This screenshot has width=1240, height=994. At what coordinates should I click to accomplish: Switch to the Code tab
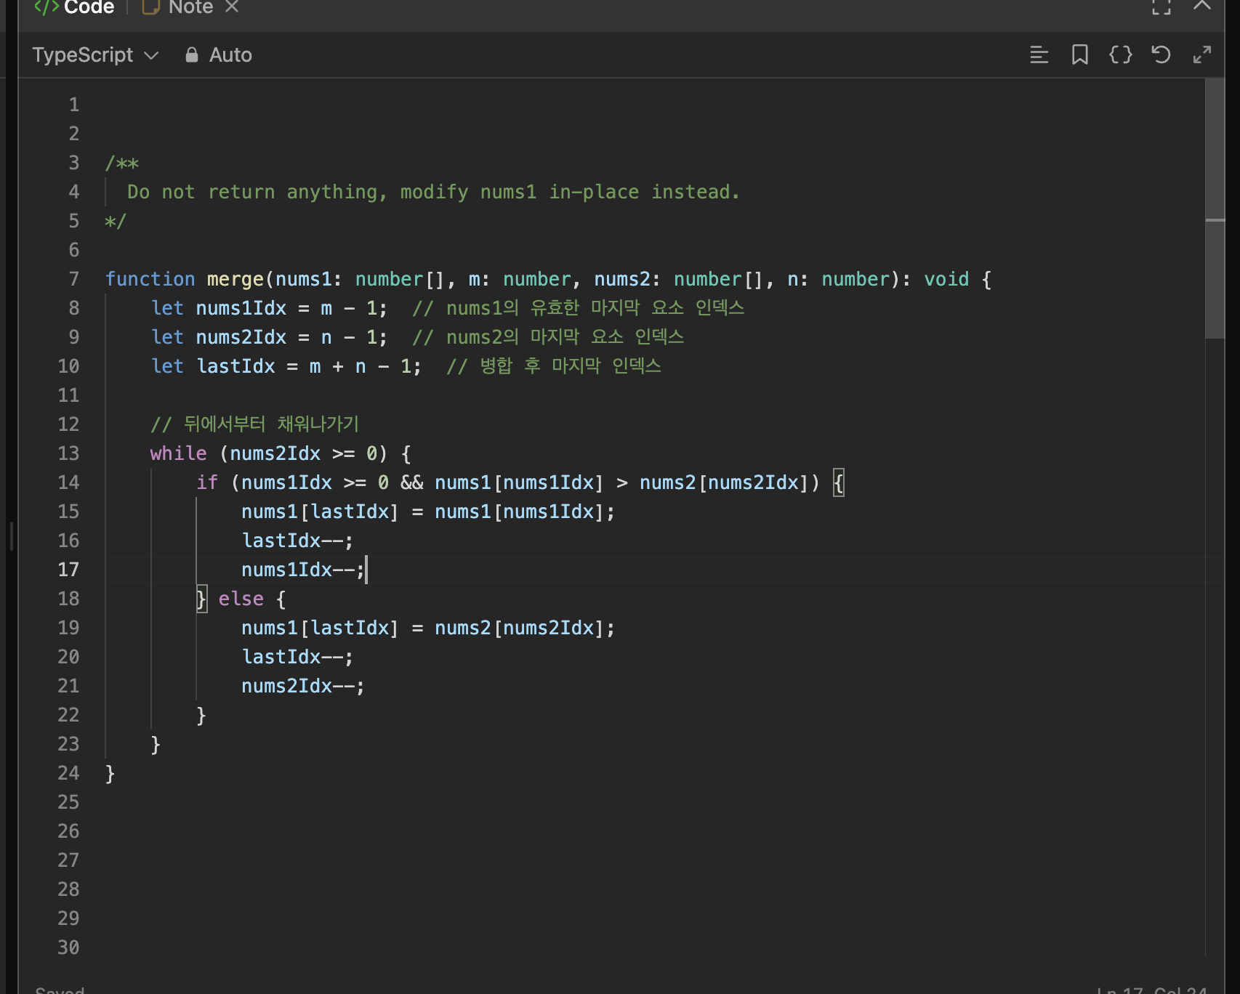pyautogui.click(x=74, y=7)
